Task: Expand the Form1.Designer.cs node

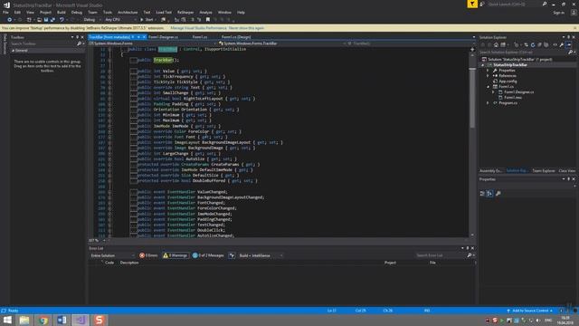Action: point(493,92)
